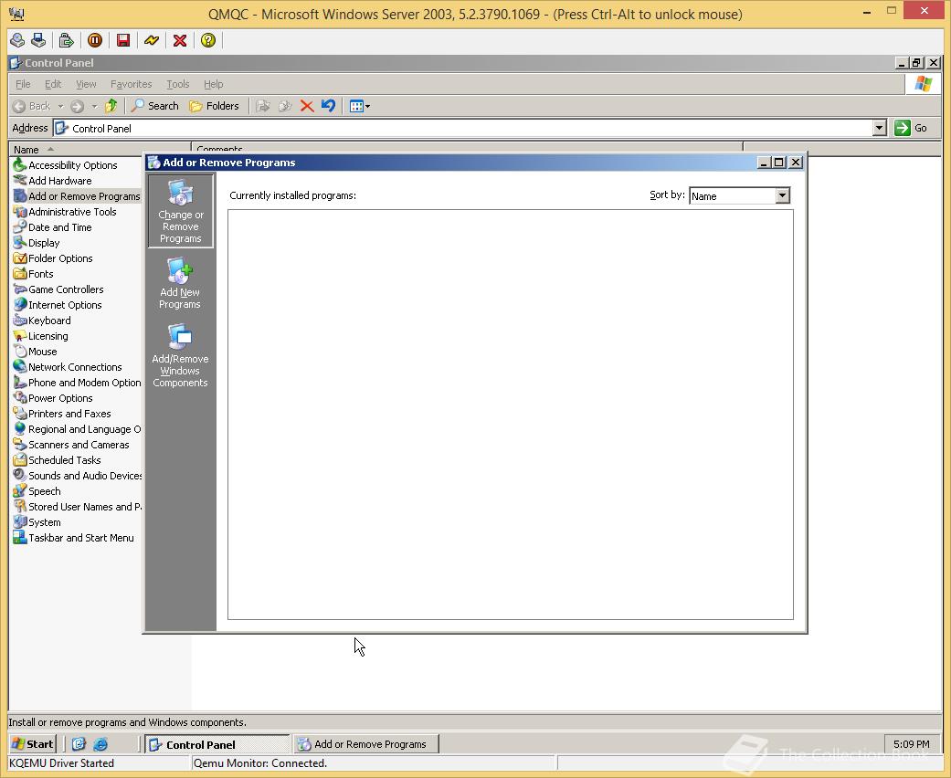The height and width of the screenshot is (778, 951).
Task: Open Date and Time item
Action: coord(52,227)
